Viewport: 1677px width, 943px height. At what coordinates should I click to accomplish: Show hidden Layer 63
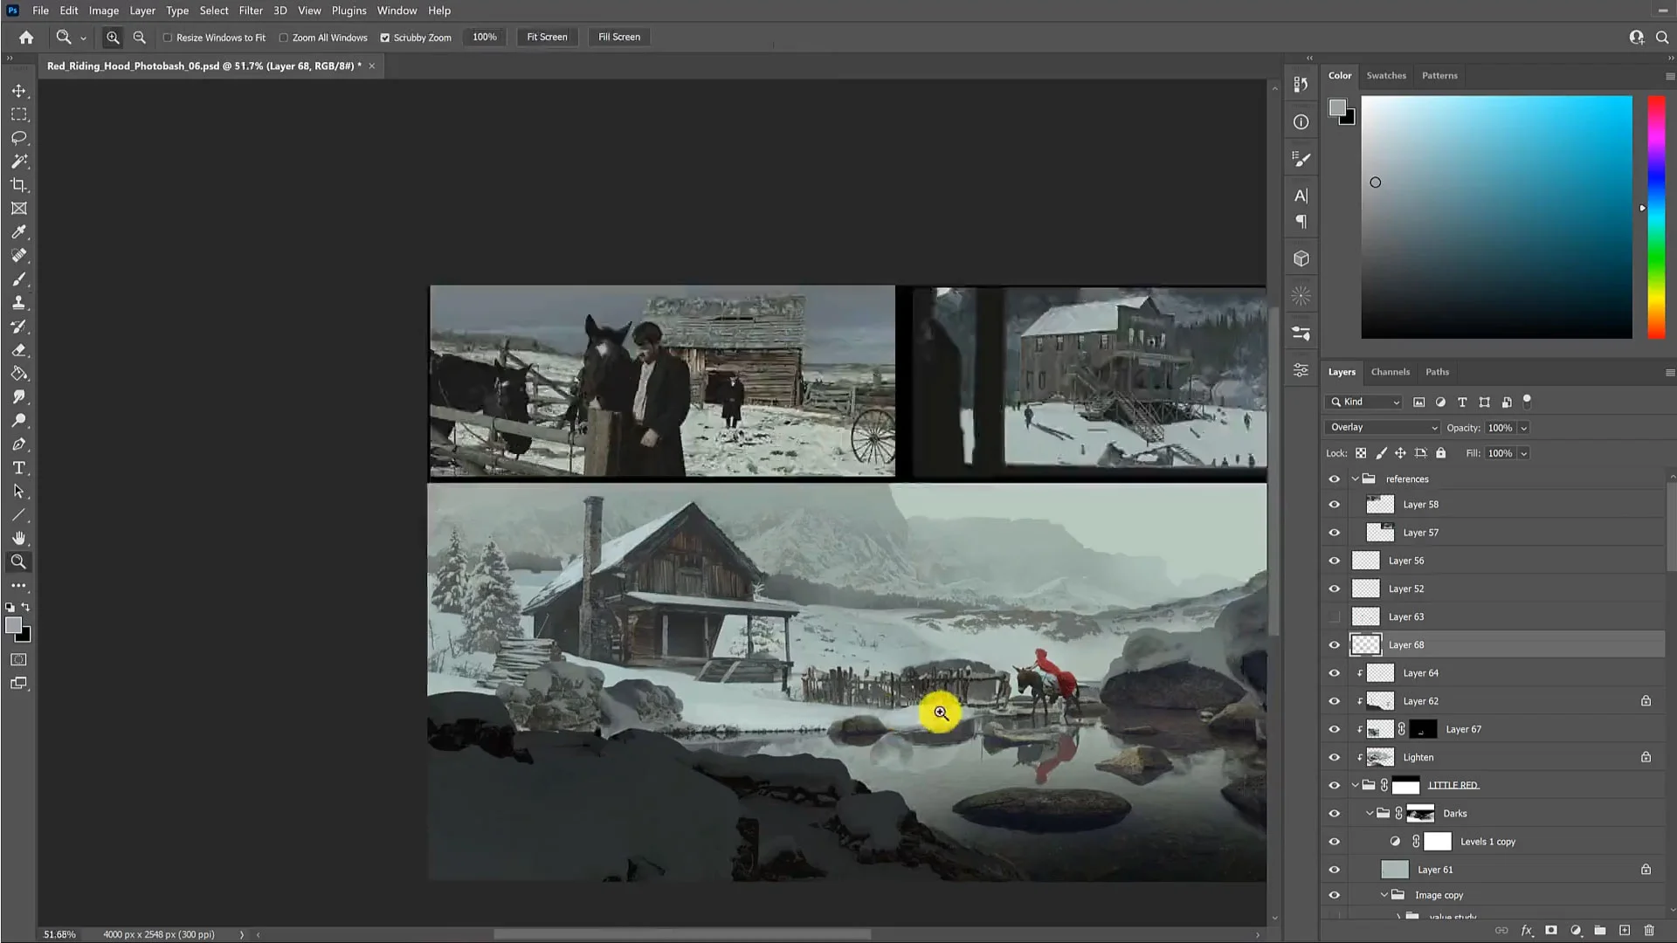[1334, 617]
